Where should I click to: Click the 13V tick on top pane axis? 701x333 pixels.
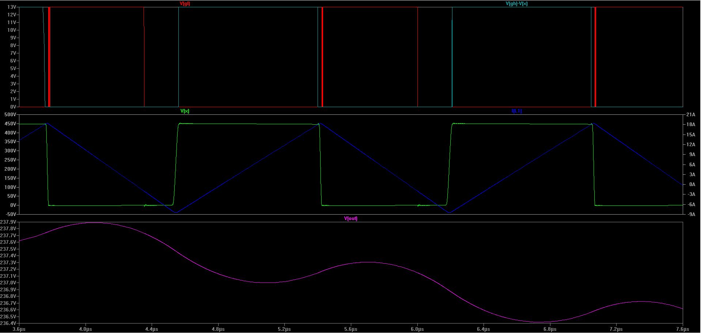point(11,7)
